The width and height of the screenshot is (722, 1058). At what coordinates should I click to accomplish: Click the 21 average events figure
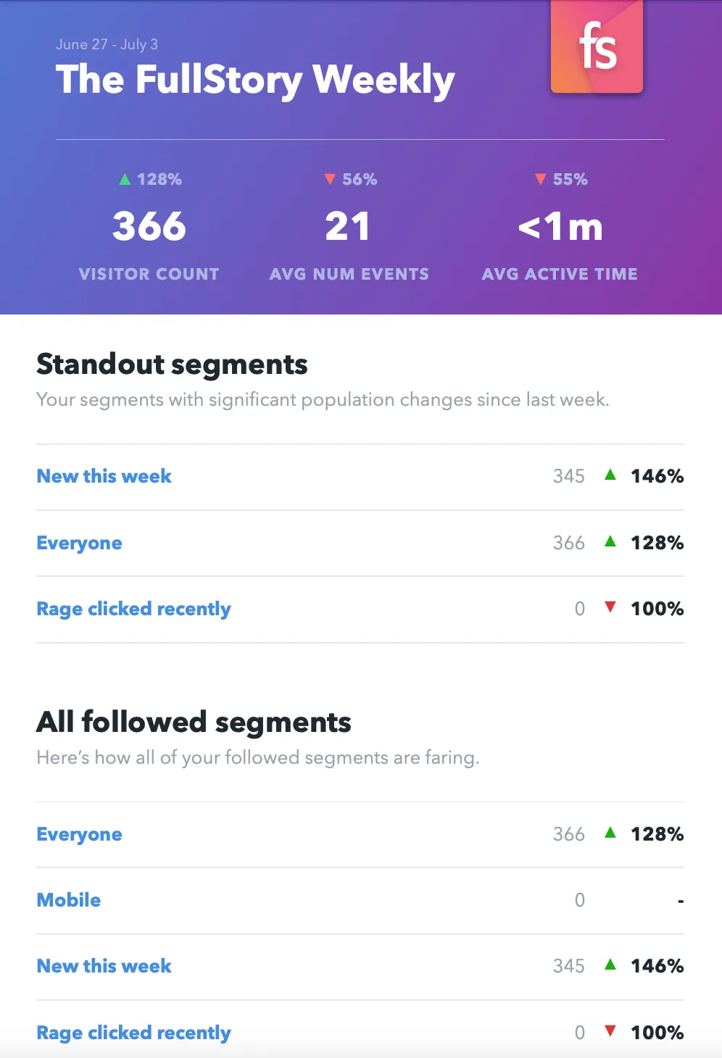pyautogui.click(x=349, y=225)
